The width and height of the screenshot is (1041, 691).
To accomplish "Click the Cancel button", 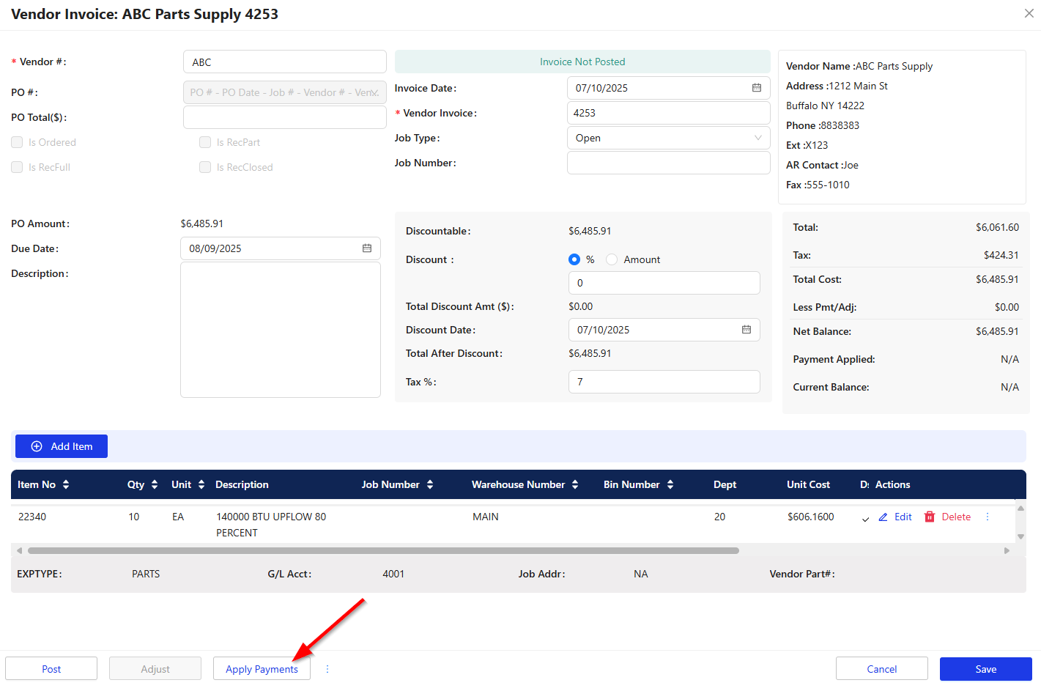I will point(882,669).
